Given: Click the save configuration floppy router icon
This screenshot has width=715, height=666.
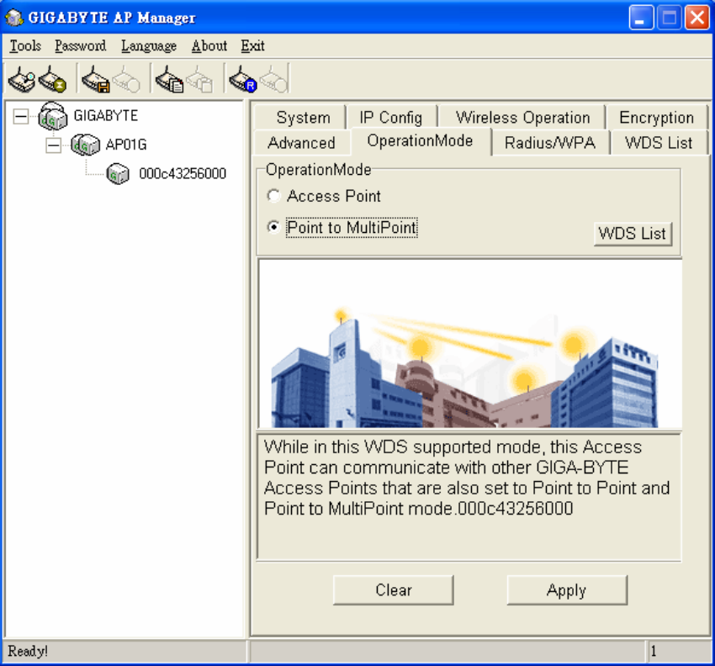Looking at the screenshot, I should pos(95,79).
